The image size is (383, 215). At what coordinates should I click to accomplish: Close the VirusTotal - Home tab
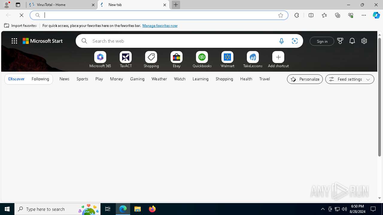pyautogui.click(x=93, y=5)
